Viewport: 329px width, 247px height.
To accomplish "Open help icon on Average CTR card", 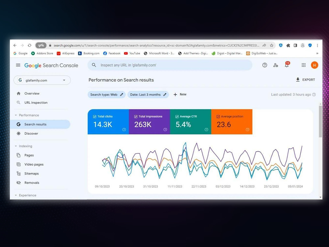I will pos(206,129).
